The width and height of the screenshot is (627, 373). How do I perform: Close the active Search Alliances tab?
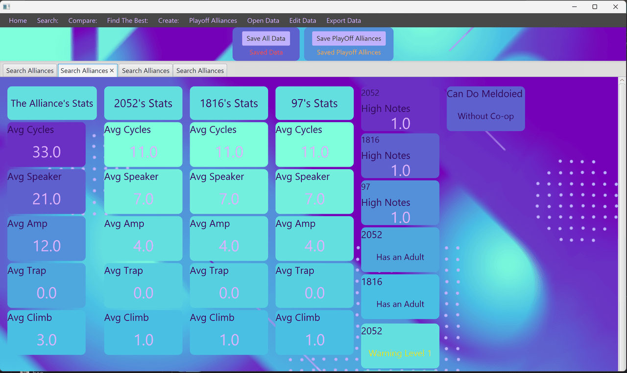point(112,71)
